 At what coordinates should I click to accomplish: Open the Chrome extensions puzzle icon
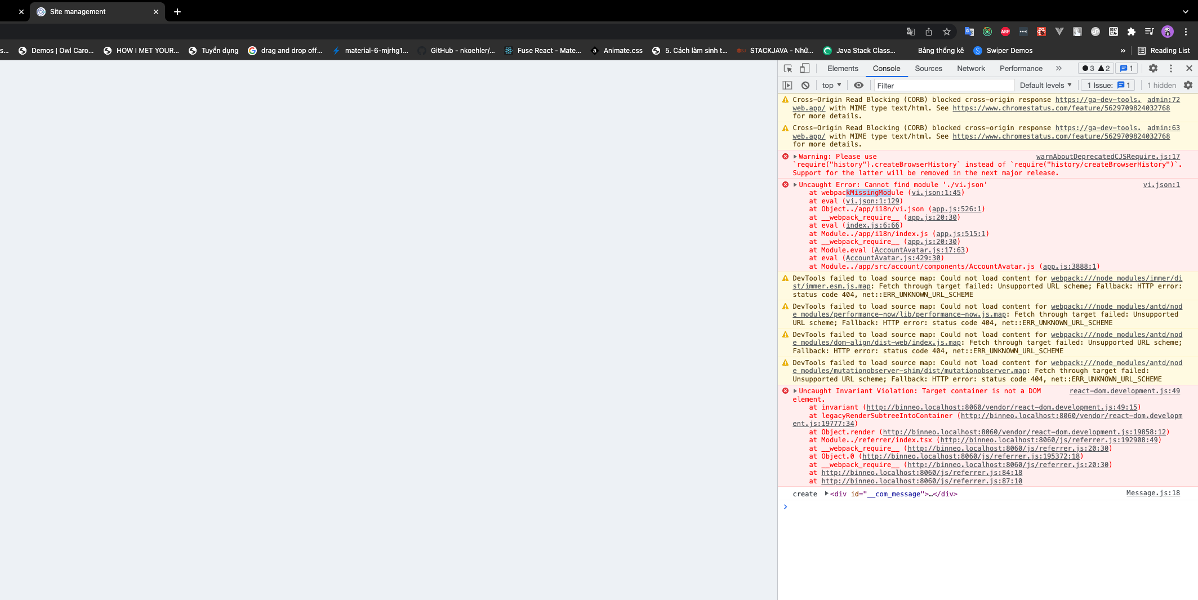[1131, 32]
